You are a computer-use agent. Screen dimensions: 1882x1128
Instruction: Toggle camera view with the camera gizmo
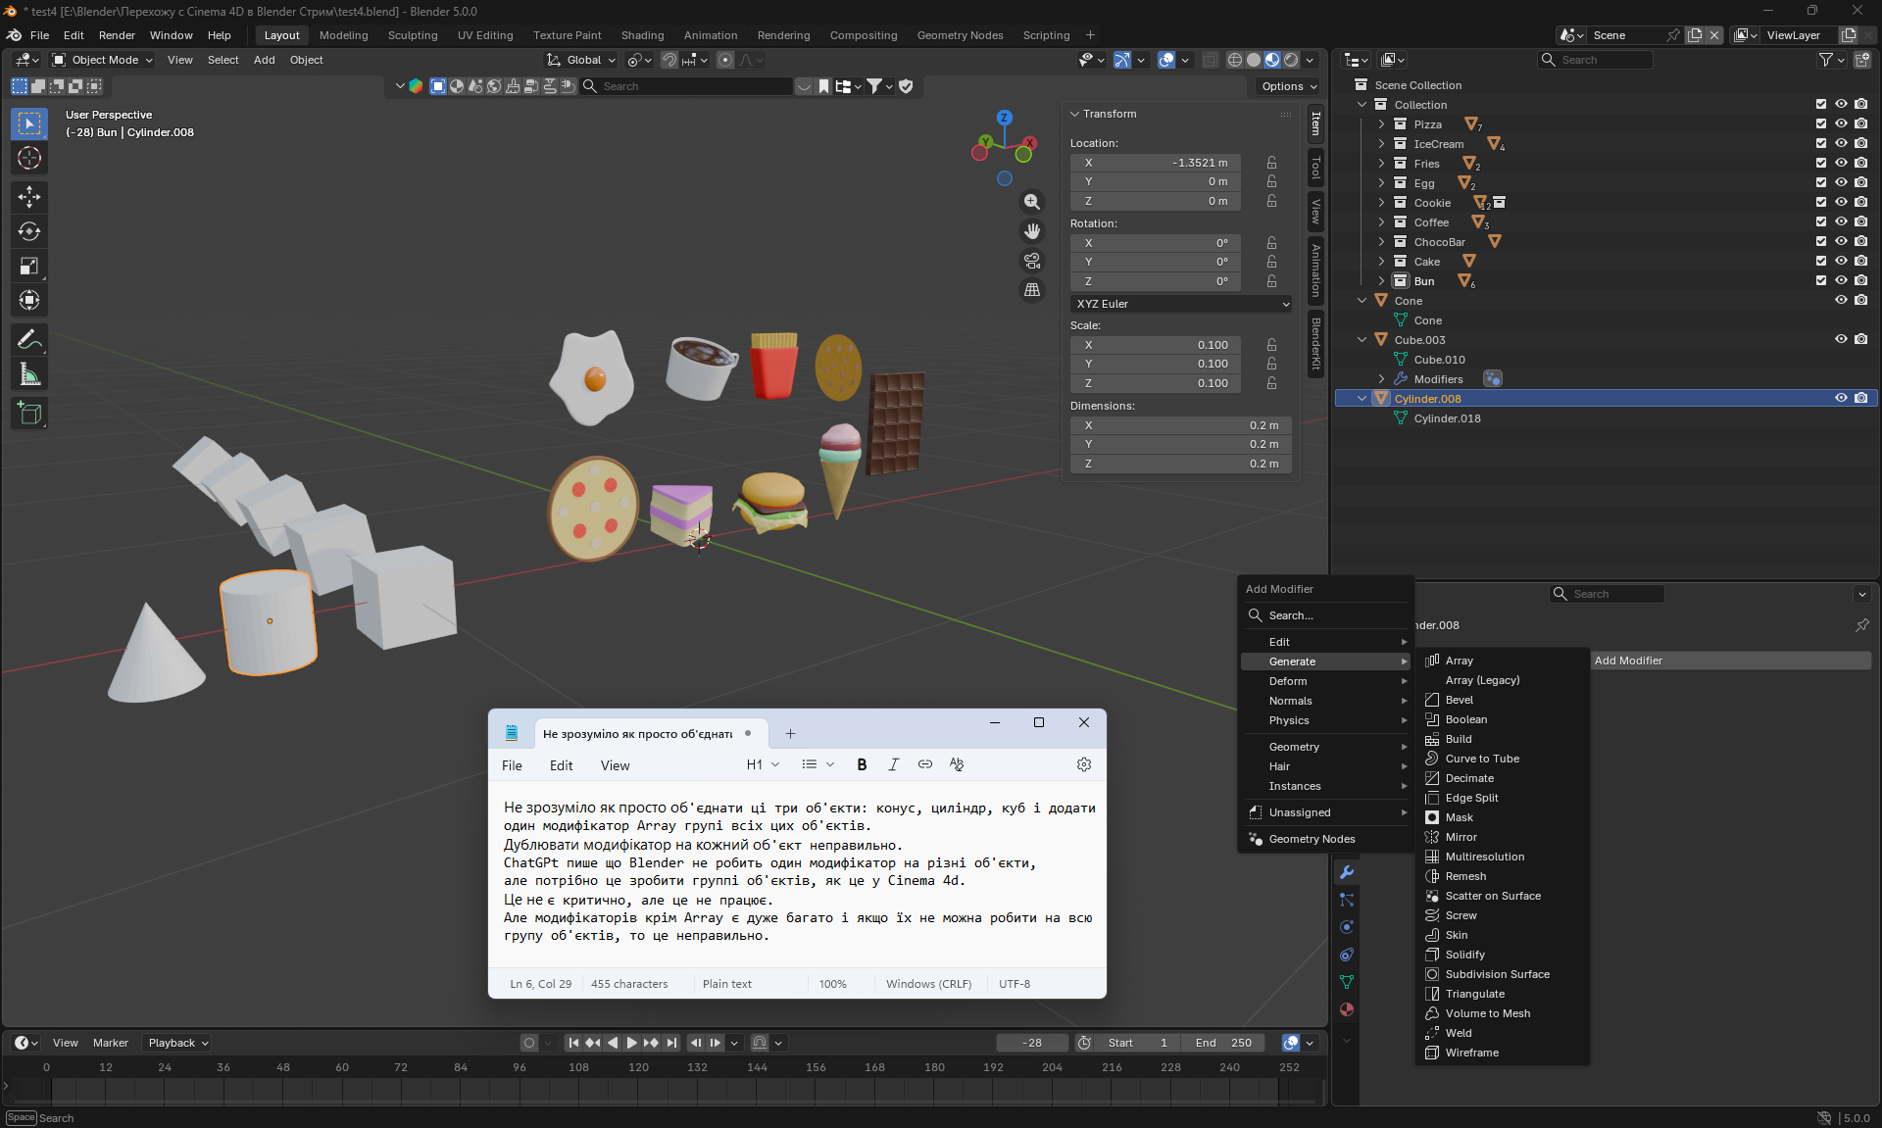coord(1031,261)
